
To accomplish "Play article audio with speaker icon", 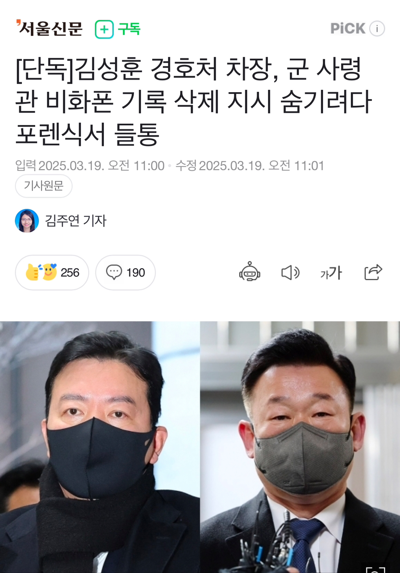I will 290,273.
